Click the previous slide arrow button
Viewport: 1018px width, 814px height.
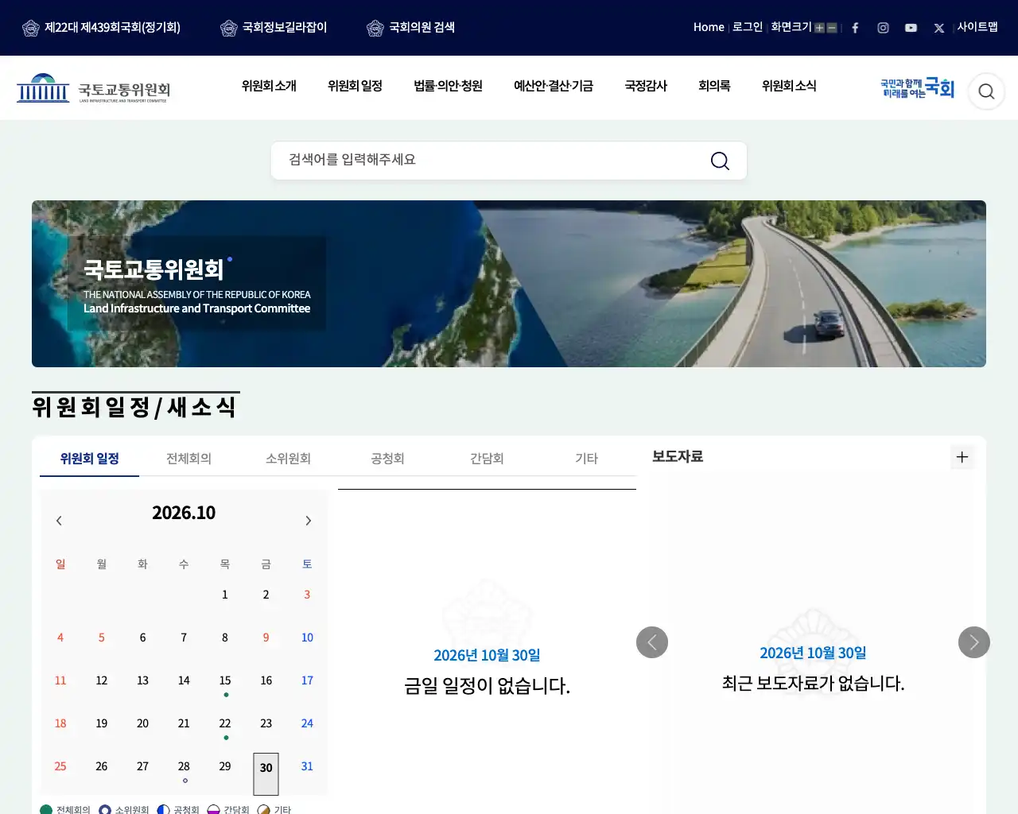point(652,642)
